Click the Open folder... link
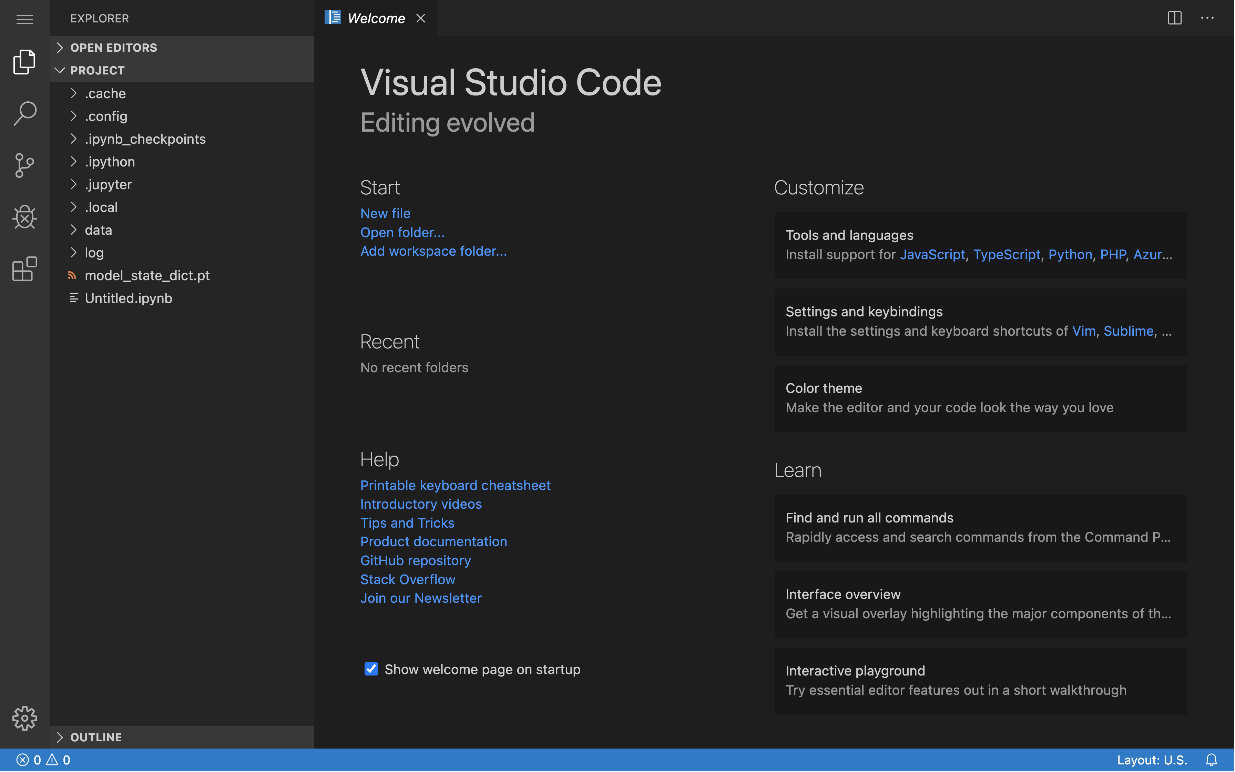The height and width of the screenshot is (772, 1235). pos(403,232)
